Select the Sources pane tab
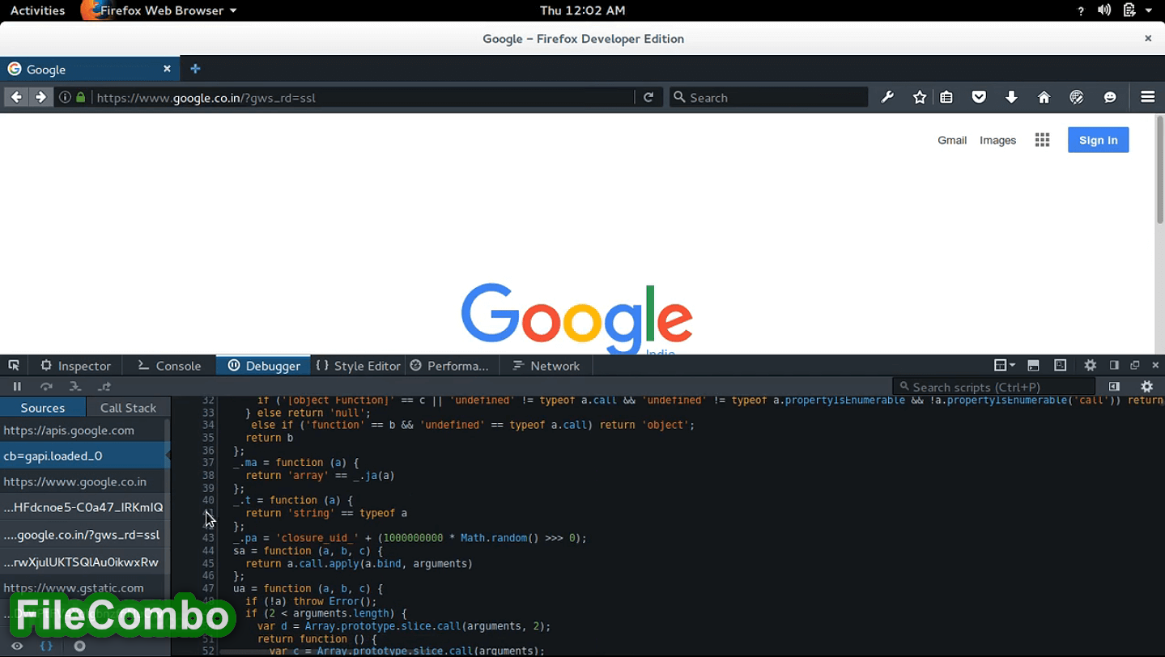Screen dimensions: 1165x657 43,408
